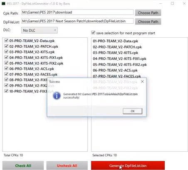Click Uncheck All button
188x170 pixels.
point(67,165)
